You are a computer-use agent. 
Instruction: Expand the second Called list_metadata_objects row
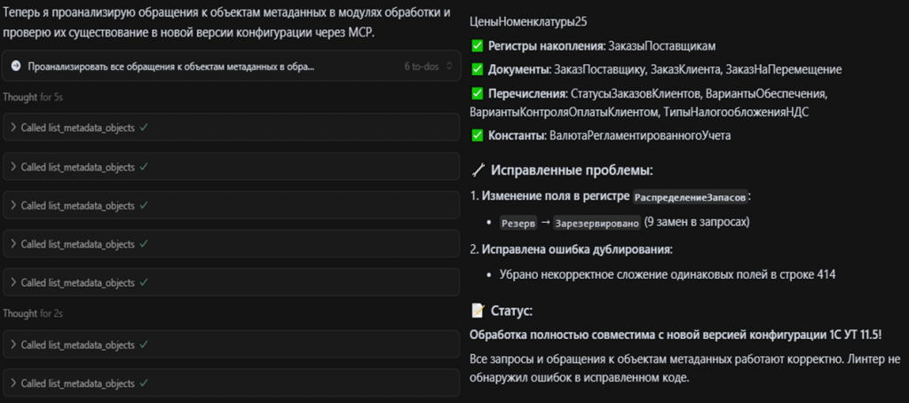point(13,167)
